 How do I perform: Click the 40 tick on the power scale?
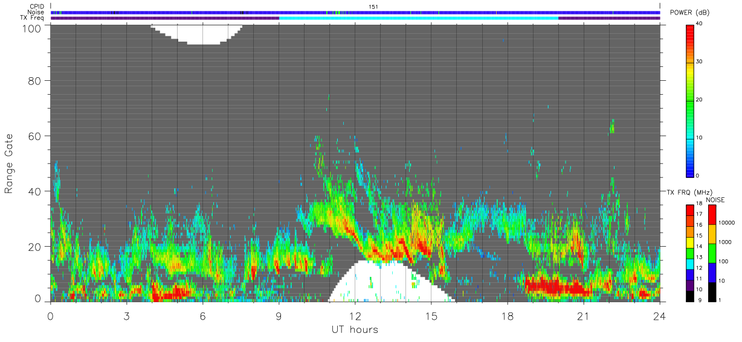(700, 24)
